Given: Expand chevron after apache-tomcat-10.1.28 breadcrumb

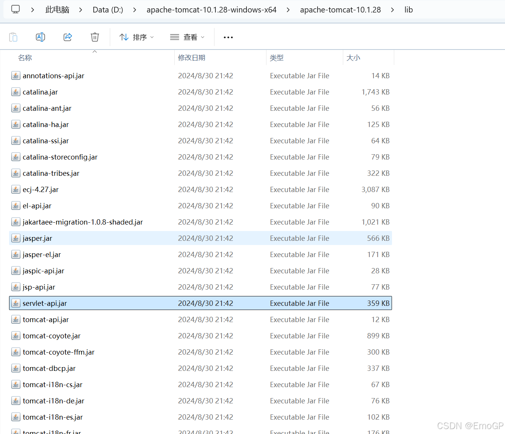Looking at the screenshot, I should pyautogui.click(x=392, y=10).
